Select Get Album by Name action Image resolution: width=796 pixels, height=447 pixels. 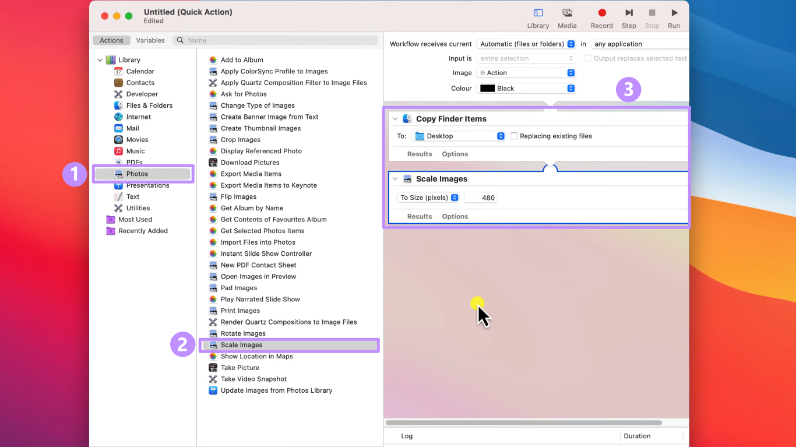tap(252, 208)
